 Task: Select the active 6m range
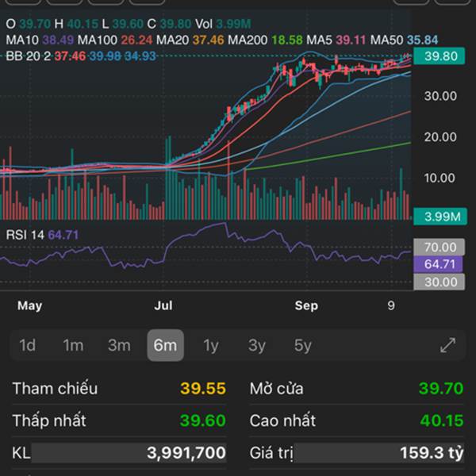point(165,345)
